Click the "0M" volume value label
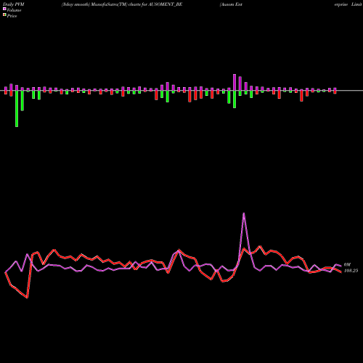Screen dimensions: 363x363 coord(347,265)
